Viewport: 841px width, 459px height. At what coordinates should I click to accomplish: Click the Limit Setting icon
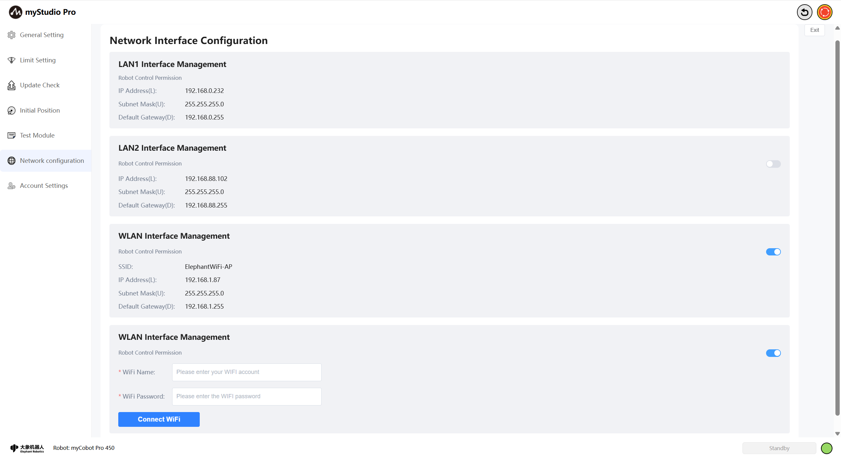[11, 60]
